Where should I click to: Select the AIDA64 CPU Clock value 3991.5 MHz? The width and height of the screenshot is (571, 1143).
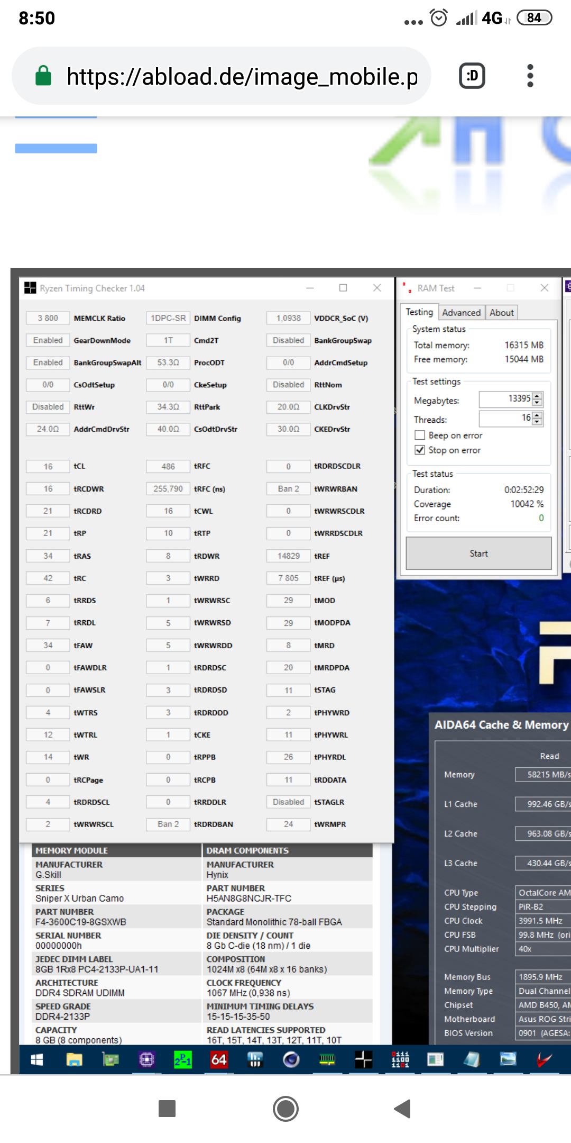pos(544,921)
